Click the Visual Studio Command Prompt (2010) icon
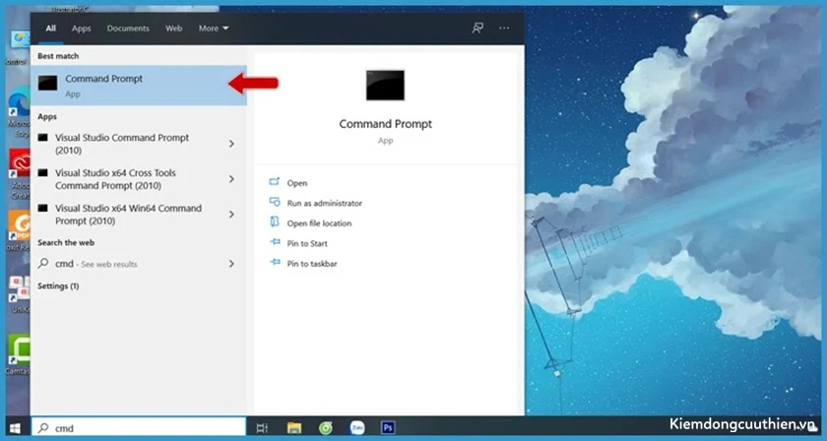 coord(43,138)
